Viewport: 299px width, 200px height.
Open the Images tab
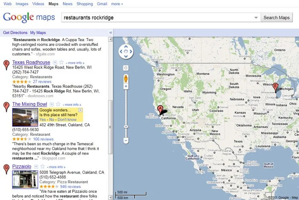[22, 4]
